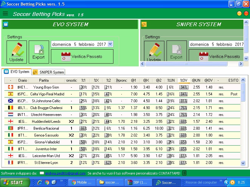Select the Juventus-Inter match cell
The height and width of the screenshot is (187, 250).
[x=46, y=149]
